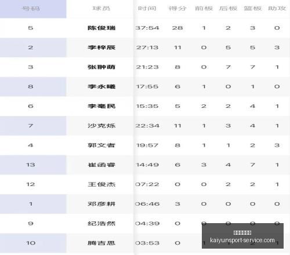Screen dimensions: 290x255
Task: Open player 纪浩然 entry
Action: point(101,224)
